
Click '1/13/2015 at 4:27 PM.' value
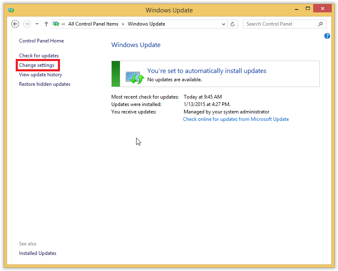[x=207, y=104]
